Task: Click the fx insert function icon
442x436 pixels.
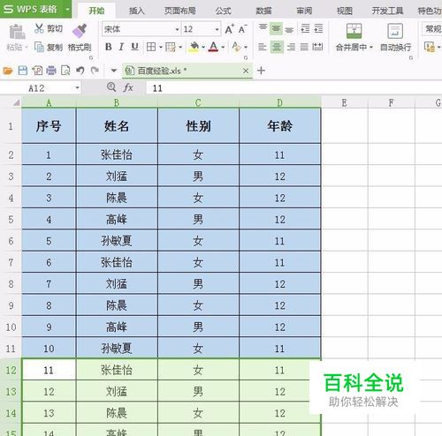Action: coord(128,87)
